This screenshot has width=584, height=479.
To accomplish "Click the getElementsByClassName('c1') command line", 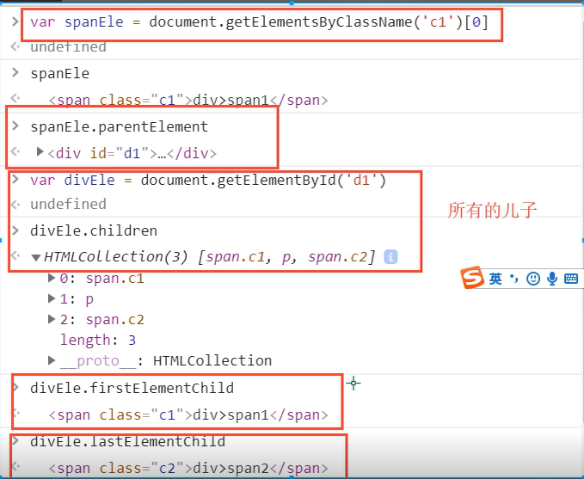I will [x=258, y=22].
